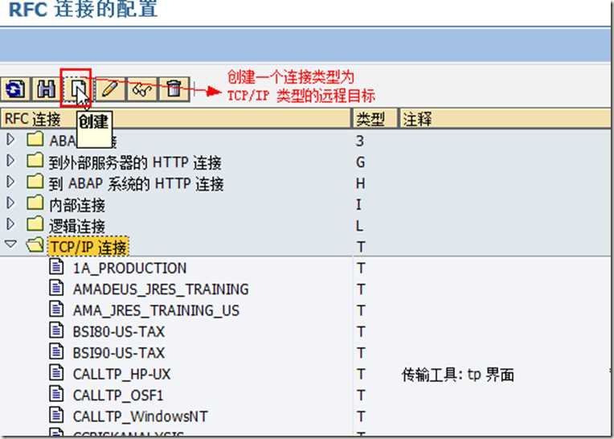Select the CALLTP_WindowsNT connection
Image resolution: width=614 pixels, height=439 pixels.
140,416
